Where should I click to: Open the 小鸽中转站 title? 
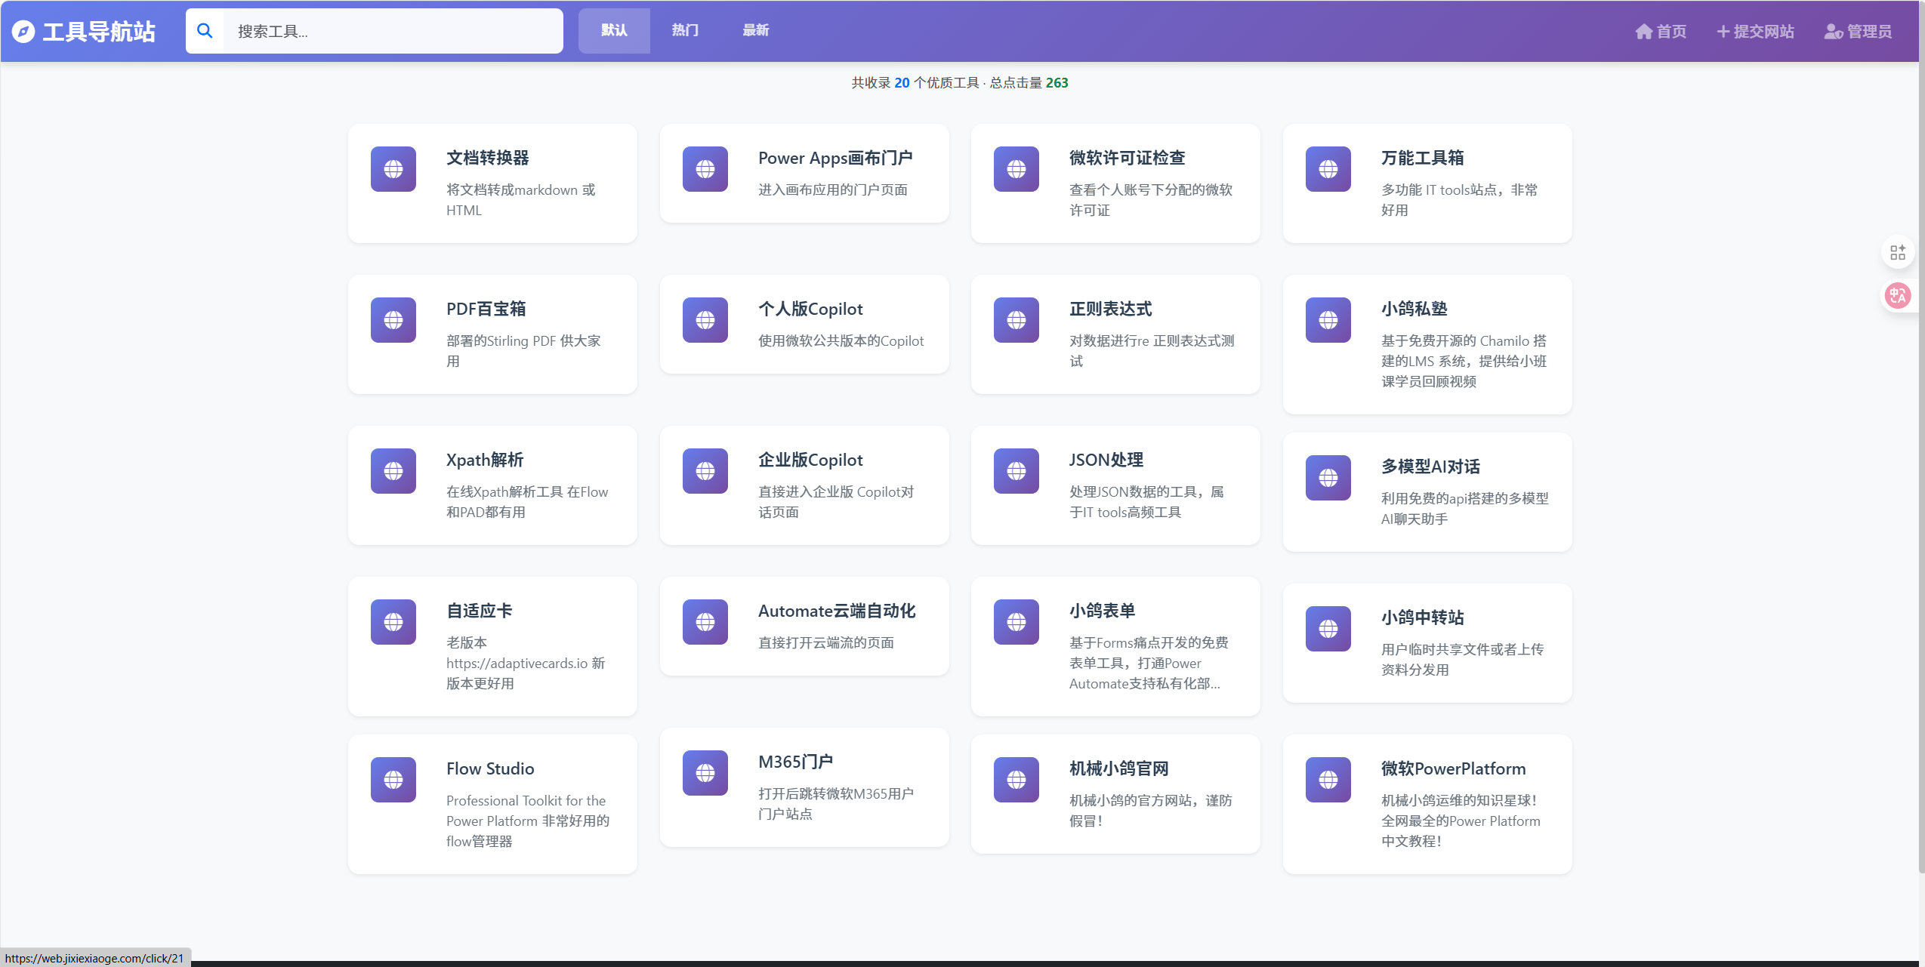pyautogui.click(x=1423, y=617)
